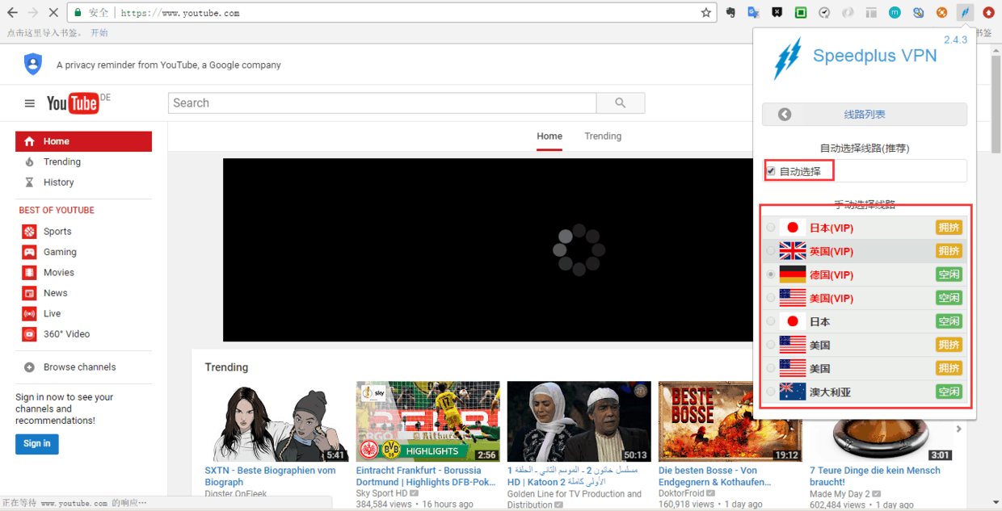Select the 日本(VIP) route radio button
This screenshot has height=511, width=1002.
click(x=771, y=228)
